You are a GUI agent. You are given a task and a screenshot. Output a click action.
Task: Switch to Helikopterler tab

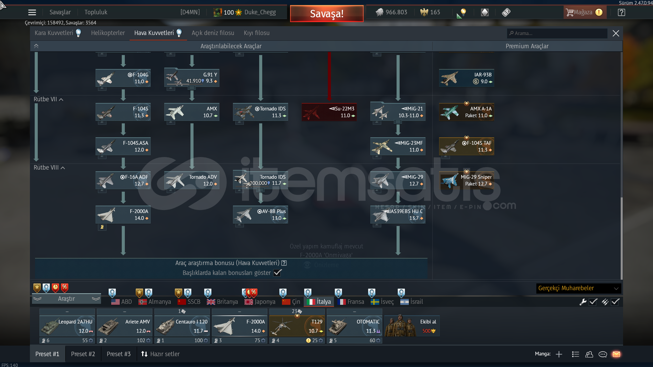click(x=108, y=33)
